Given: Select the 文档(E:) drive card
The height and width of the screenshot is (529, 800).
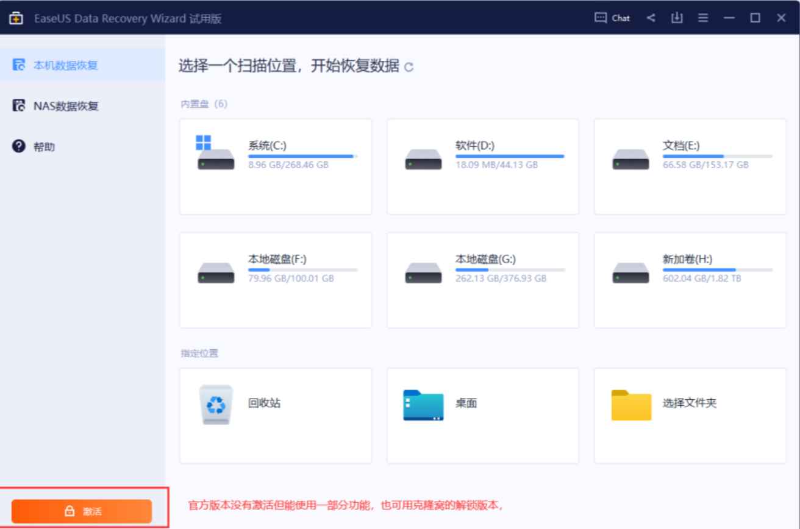Looking at the screenshot, I should [x=689, y=165].
